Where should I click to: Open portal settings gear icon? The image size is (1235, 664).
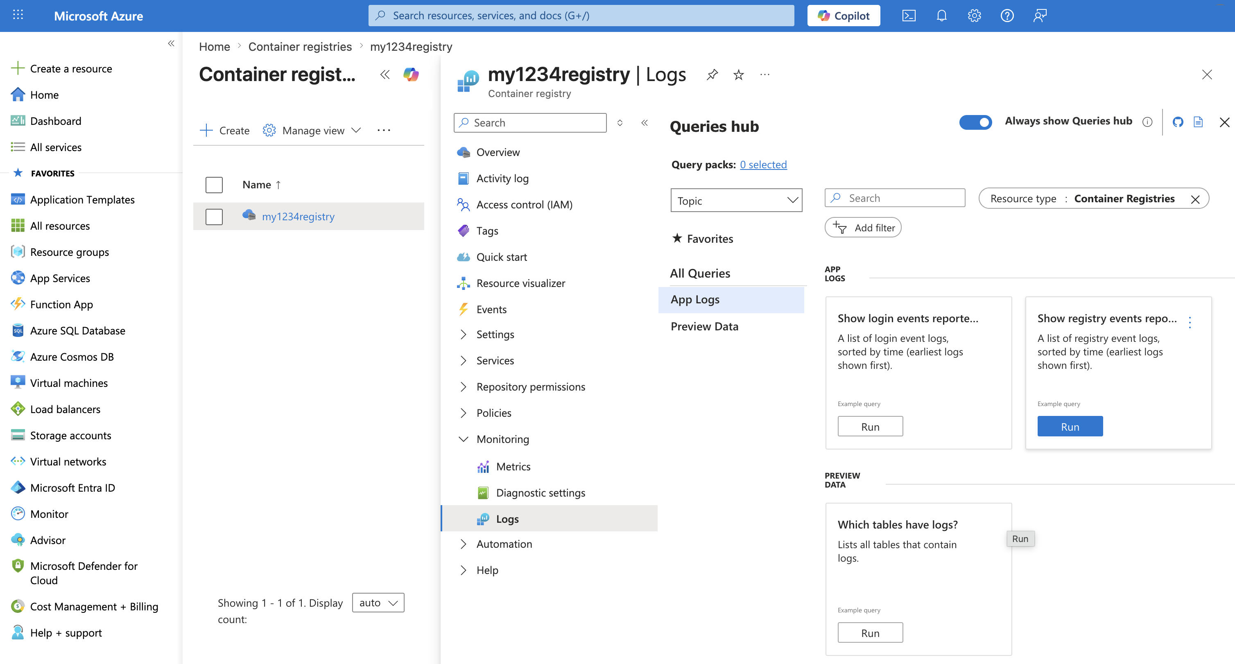click(974, 16)
